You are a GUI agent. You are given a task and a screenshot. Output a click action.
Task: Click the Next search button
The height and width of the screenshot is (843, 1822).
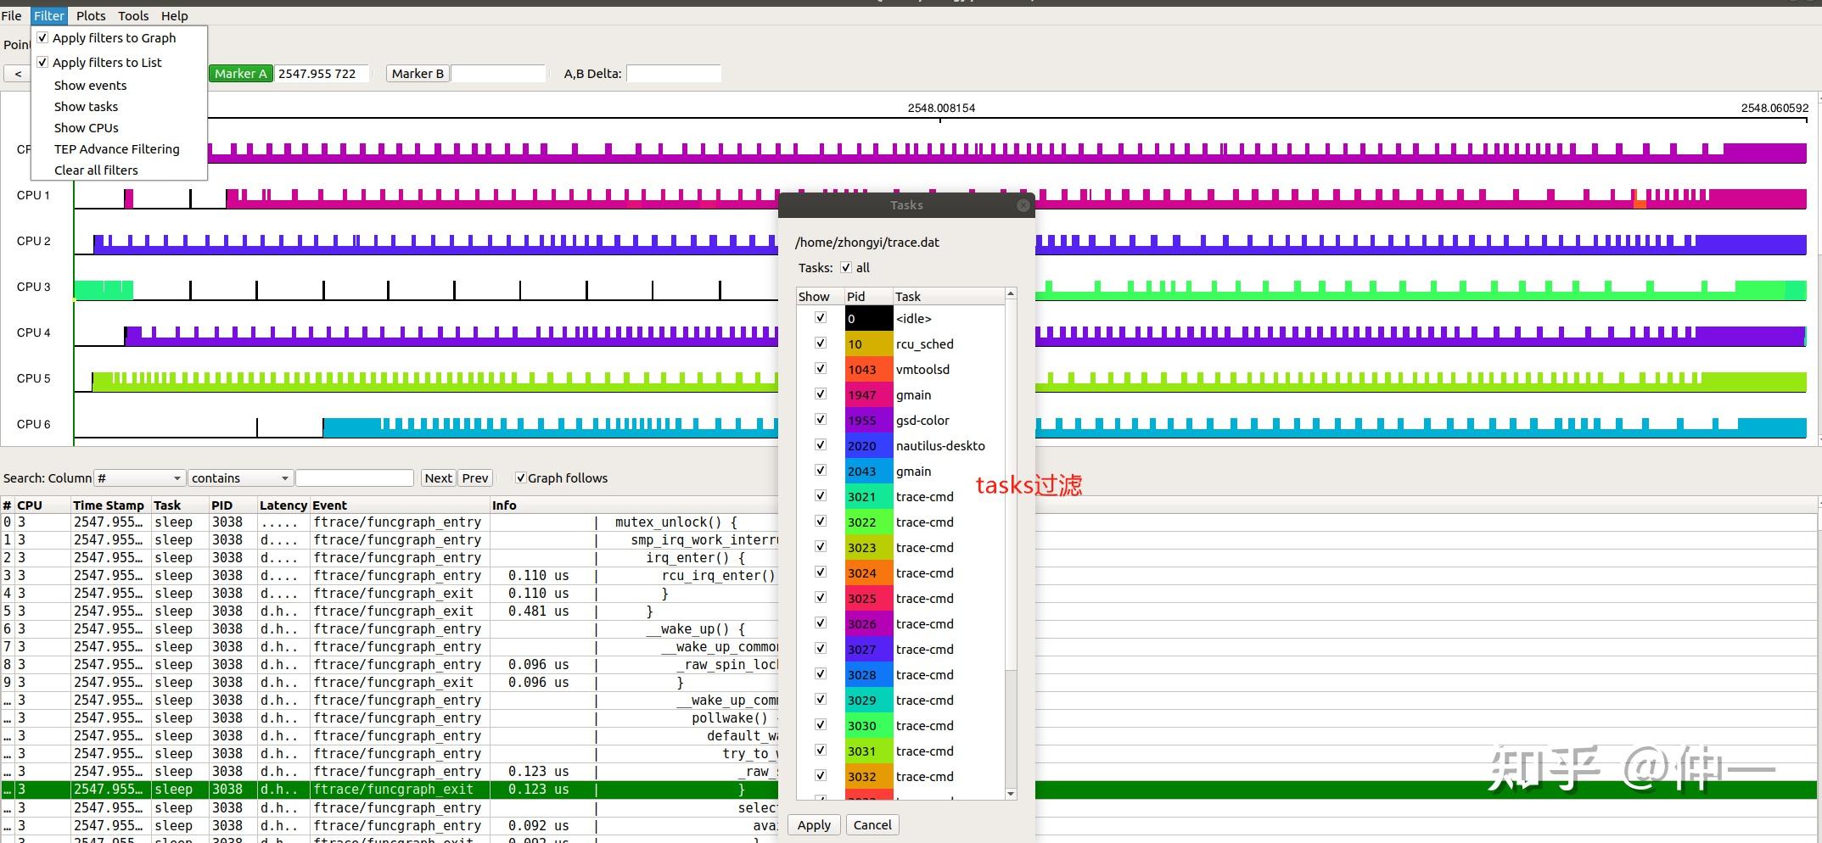pos(438,478)
